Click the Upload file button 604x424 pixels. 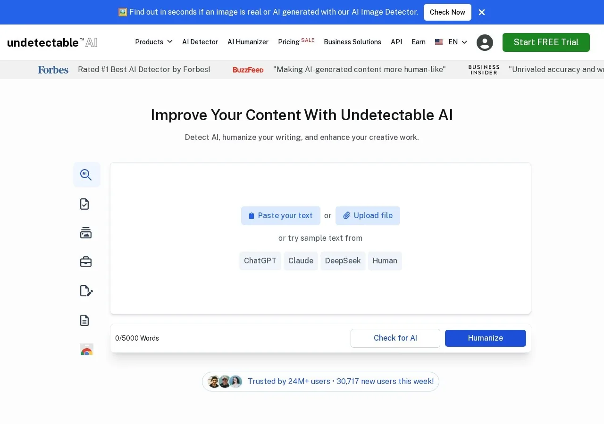(x=368, y=216)
